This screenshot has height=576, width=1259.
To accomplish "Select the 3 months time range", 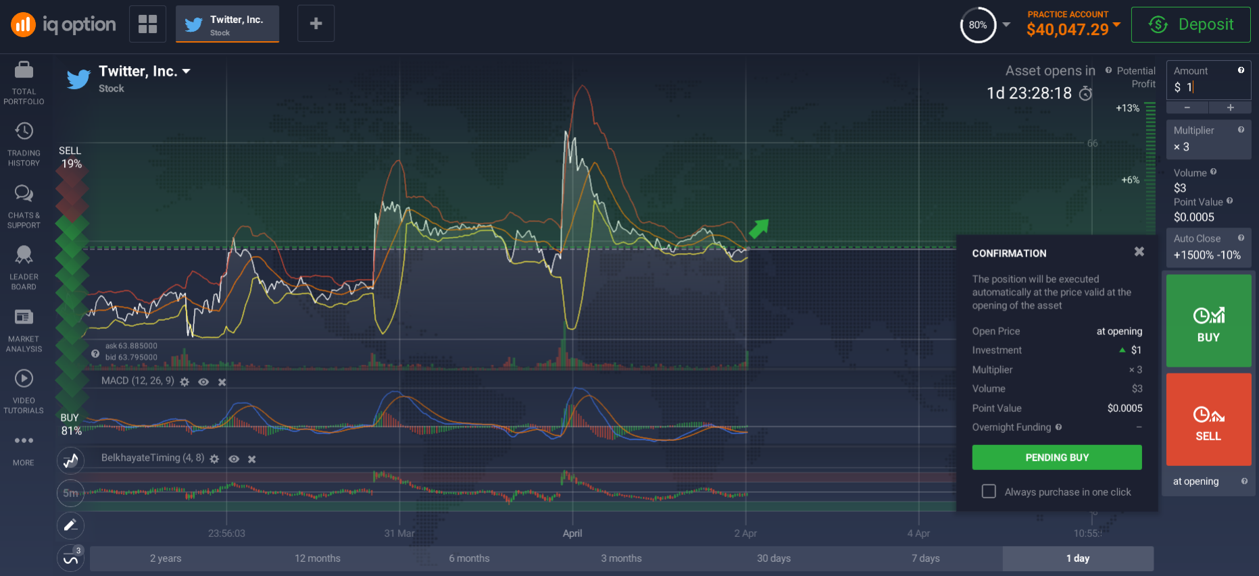I will point(622,558).
